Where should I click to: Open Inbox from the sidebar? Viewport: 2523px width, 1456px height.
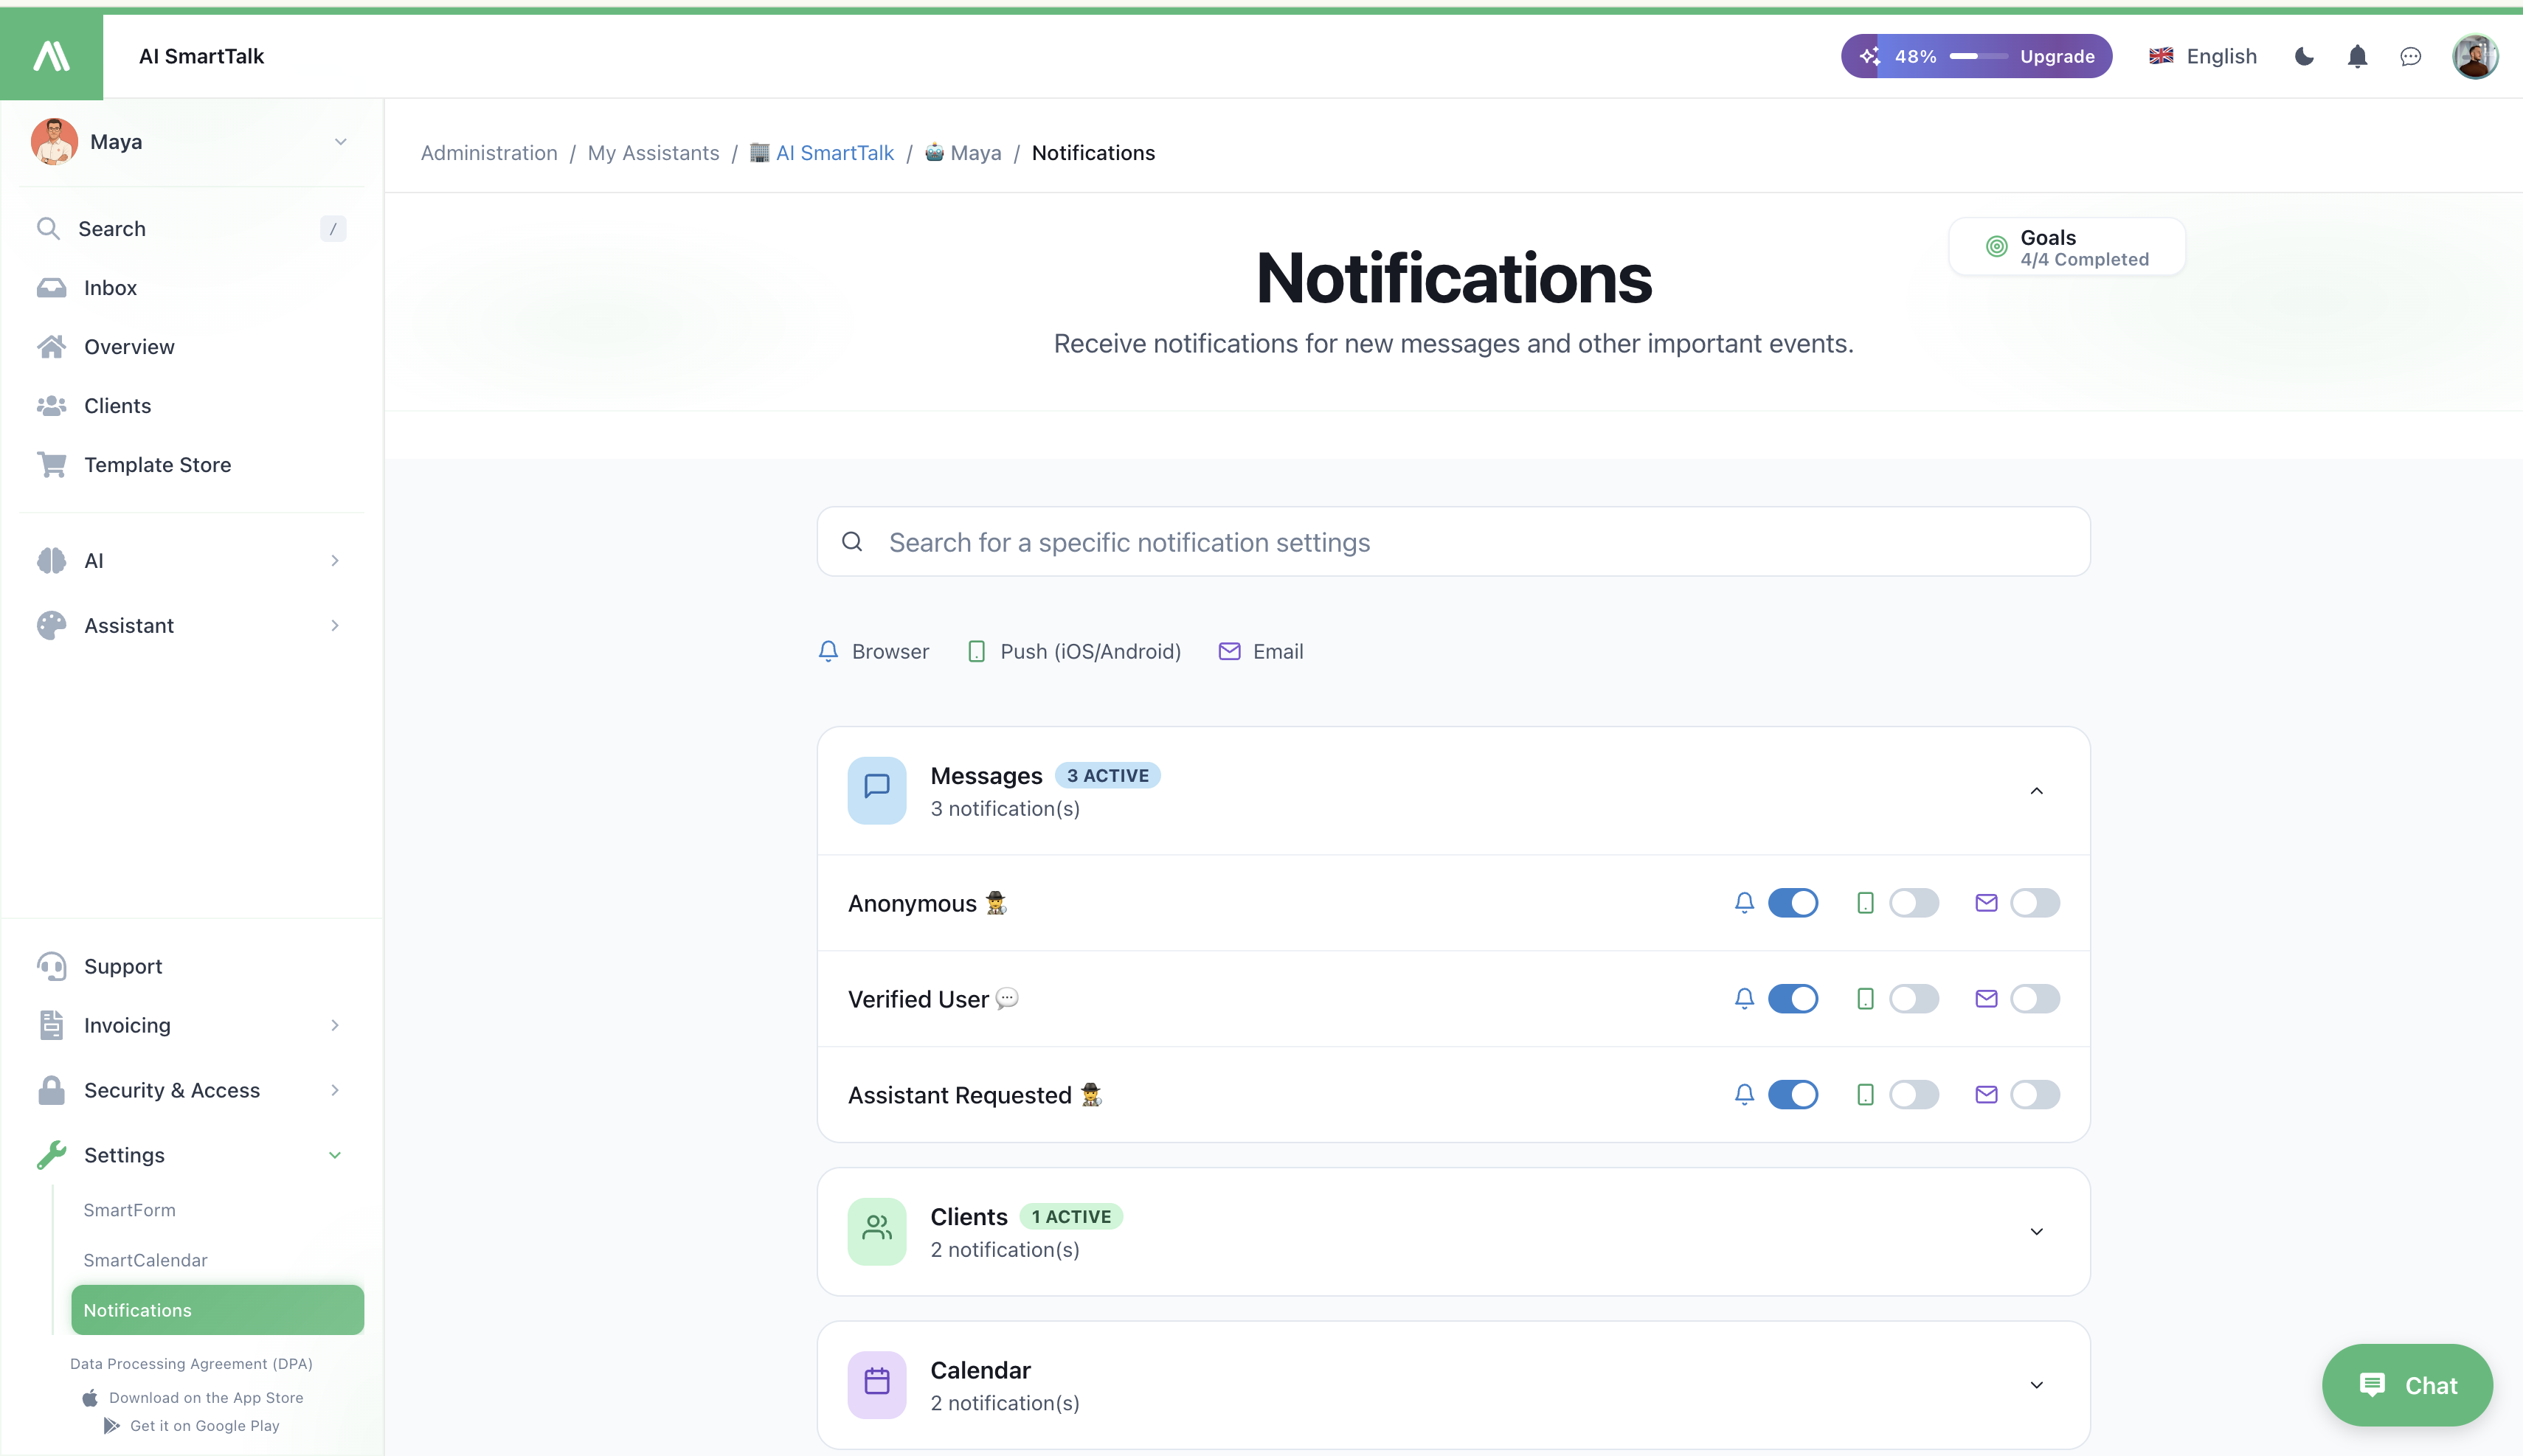tap(191, 288)
